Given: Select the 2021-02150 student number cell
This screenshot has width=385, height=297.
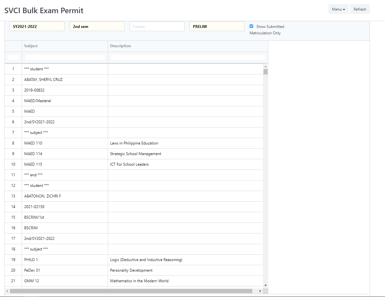Looking at the screenshot, I should tap(65, 207).
